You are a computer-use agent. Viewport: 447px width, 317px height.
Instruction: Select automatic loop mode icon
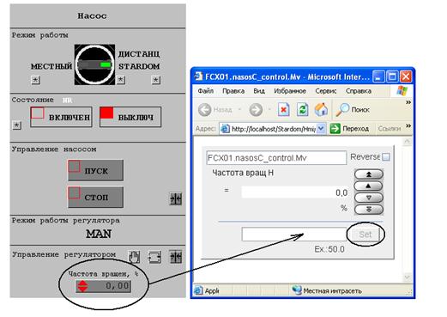click(x=154, y=257)
